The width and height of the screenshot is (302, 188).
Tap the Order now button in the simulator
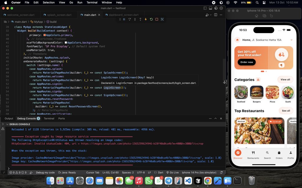tap(246, 62)
